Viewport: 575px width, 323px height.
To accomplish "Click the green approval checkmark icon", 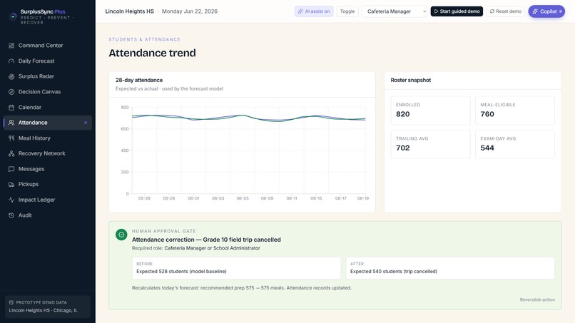I will point(121,235).
